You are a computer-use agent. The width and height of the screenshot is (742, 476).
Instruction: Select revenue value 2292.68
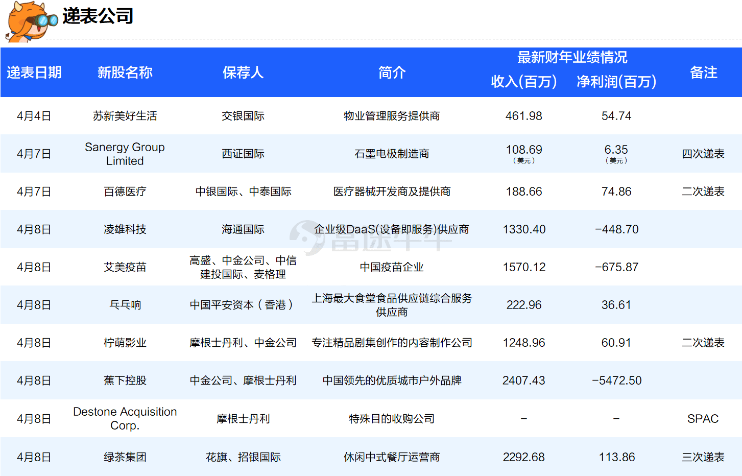[x=524, y=457]
